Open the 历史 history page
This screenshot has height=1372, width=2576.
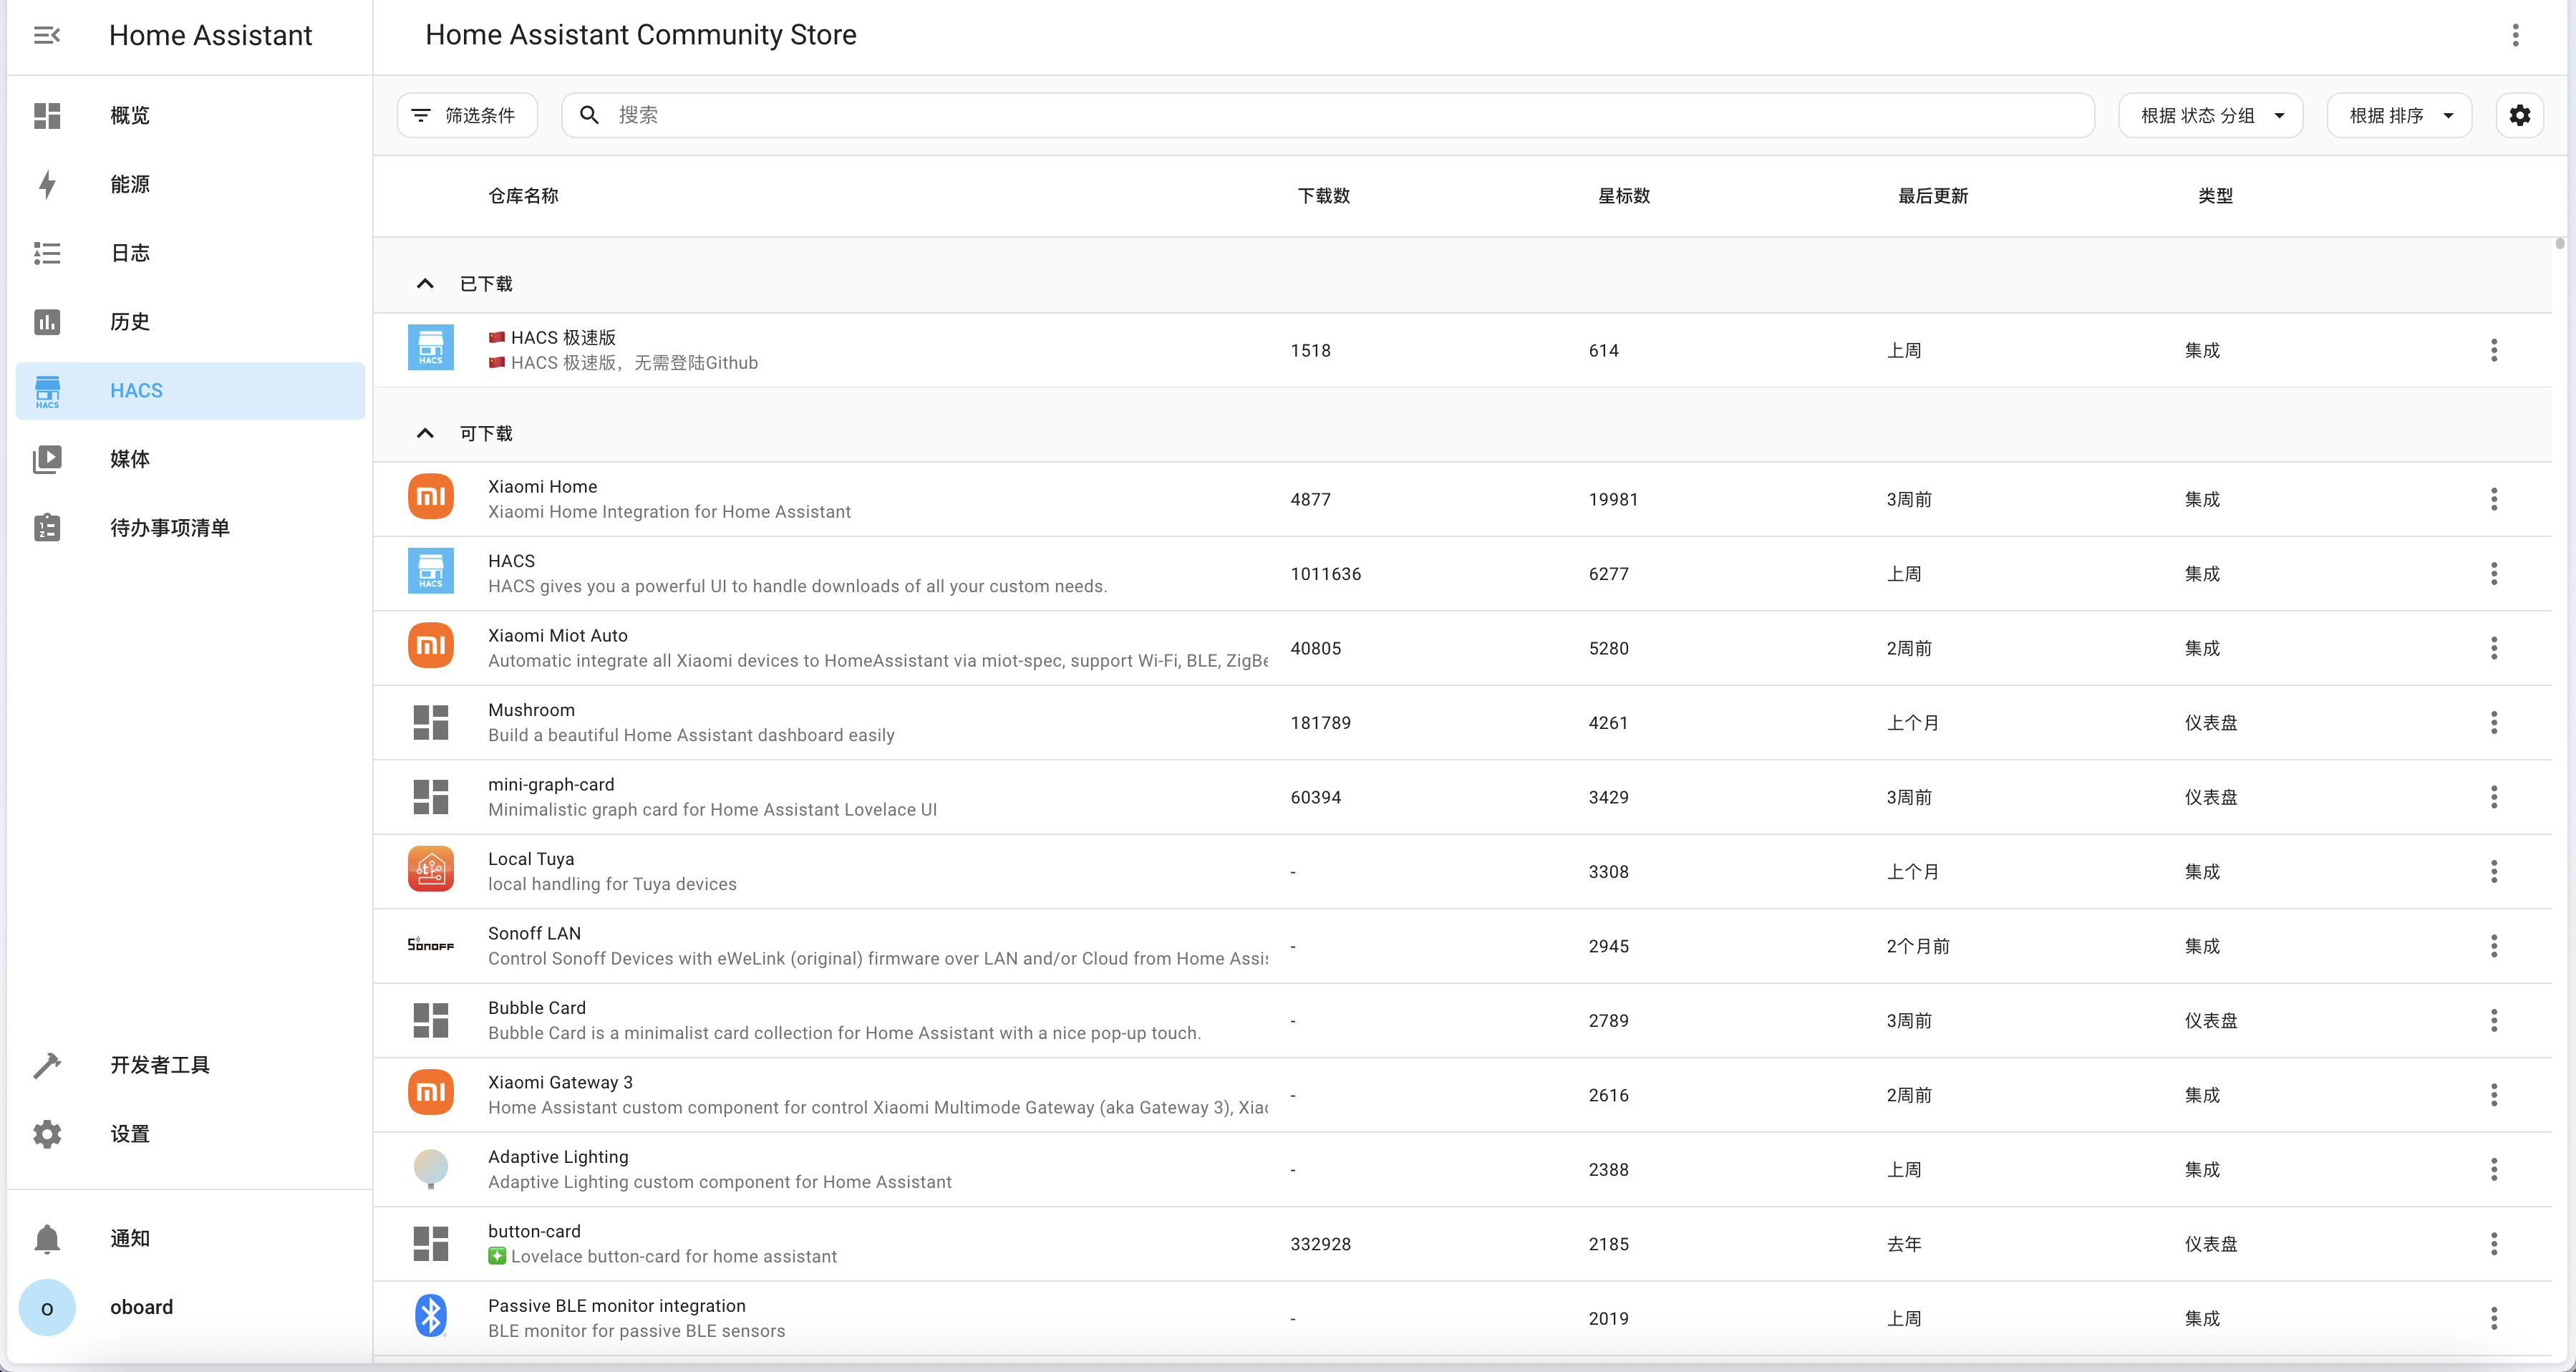click(x=190, y=322)
